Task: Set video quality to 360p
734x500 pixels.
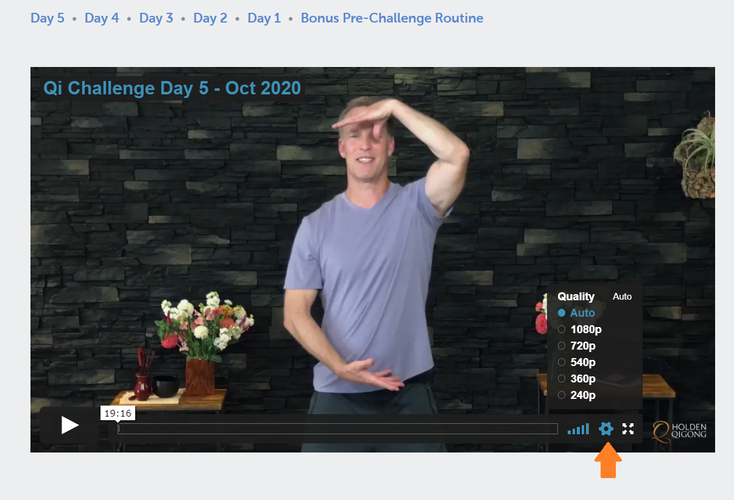Action: point(577,379)
